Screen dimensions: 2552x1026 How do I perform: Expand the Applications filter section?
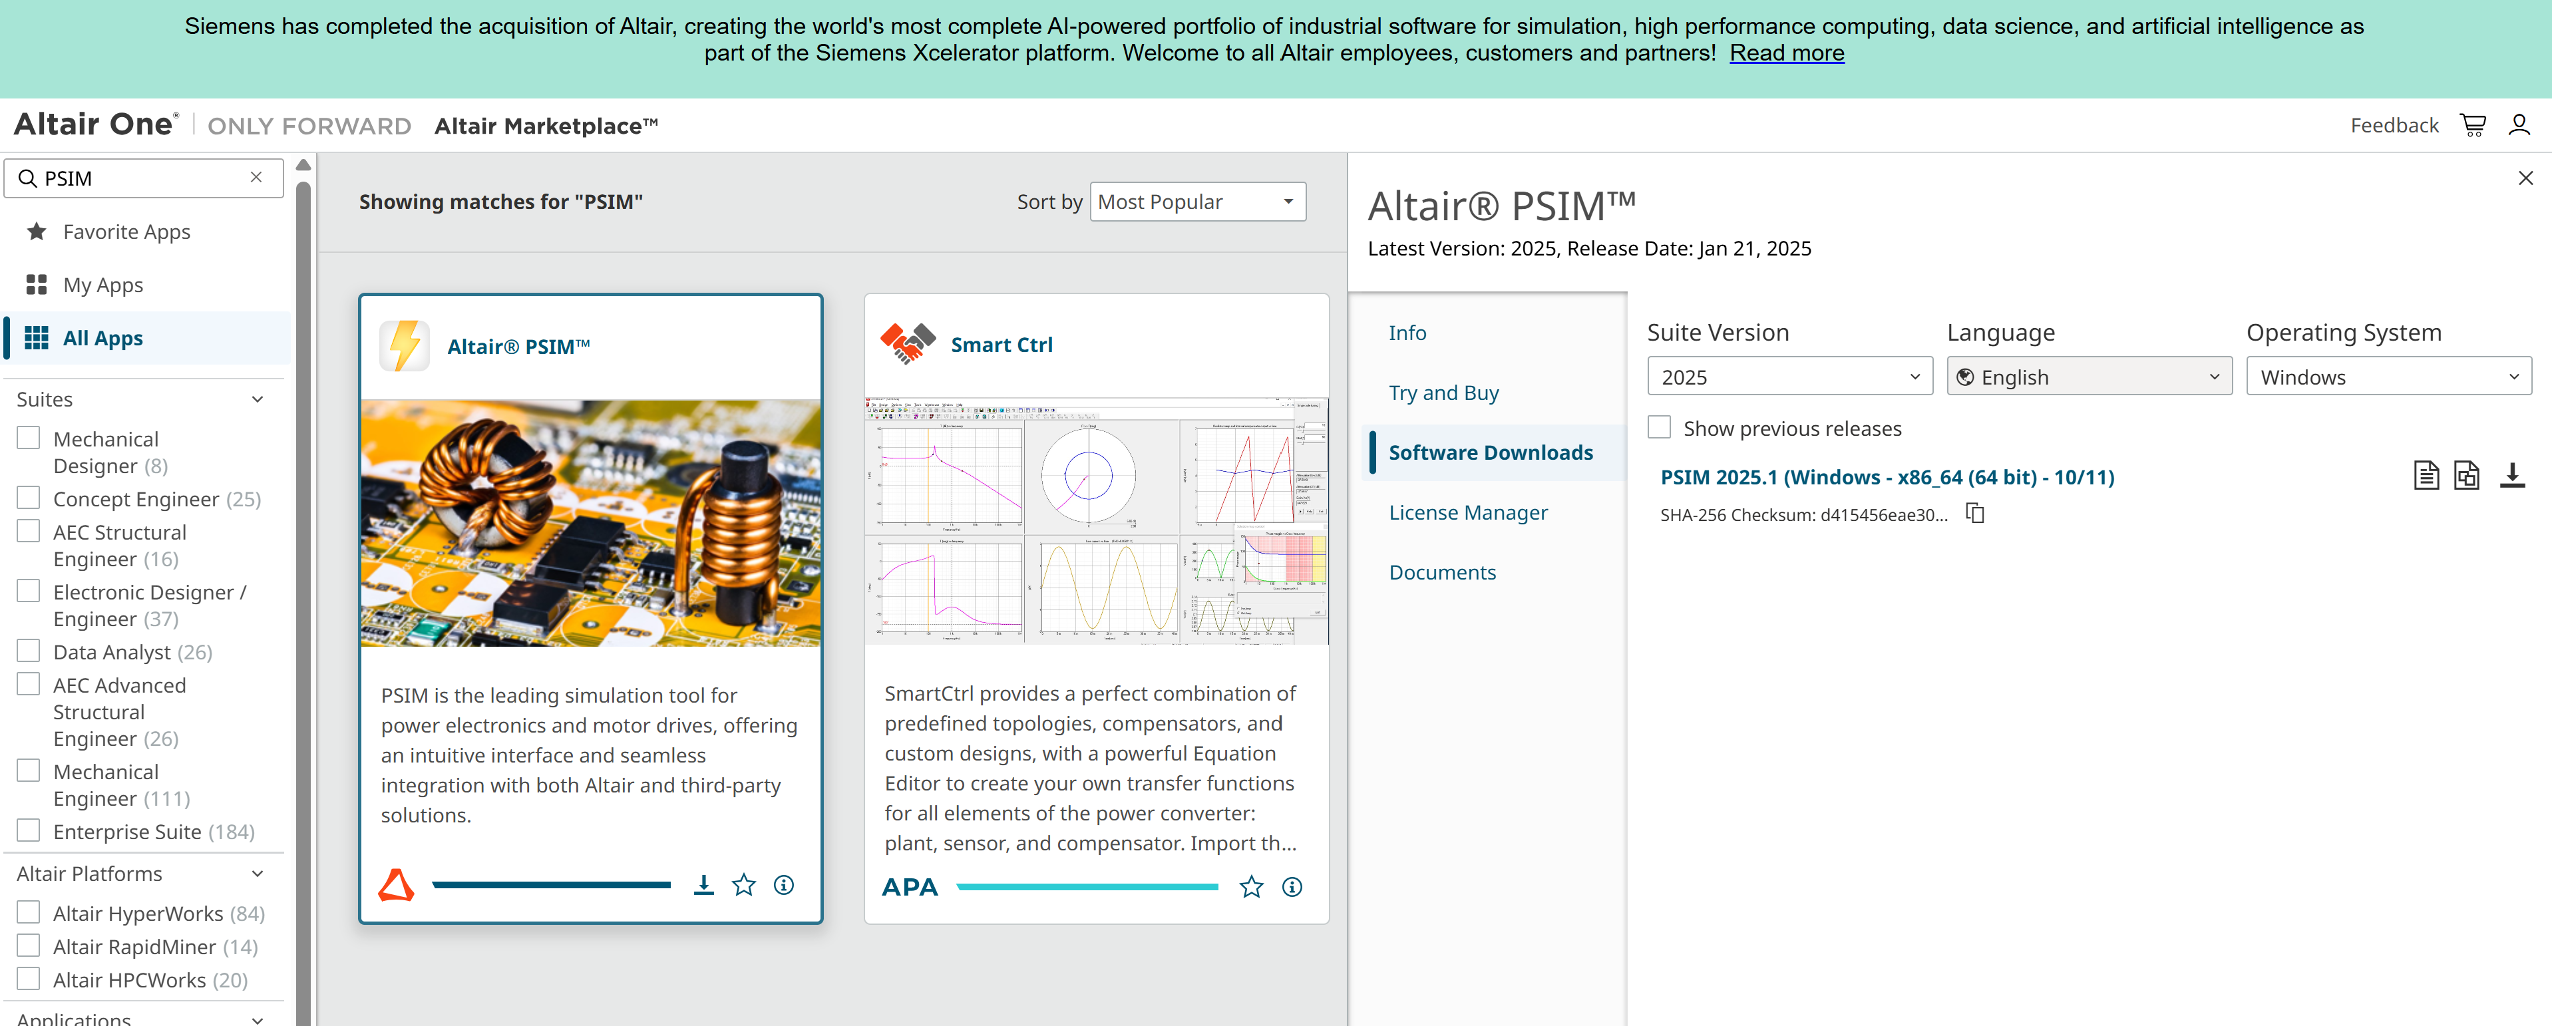pos(257,1019)
